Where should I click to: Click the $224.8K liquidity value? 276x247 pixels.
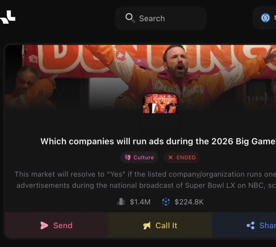point(189,202)
